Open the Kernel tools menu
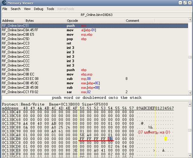193x158 pixels. pyautogui.click(x=66, y=9)
